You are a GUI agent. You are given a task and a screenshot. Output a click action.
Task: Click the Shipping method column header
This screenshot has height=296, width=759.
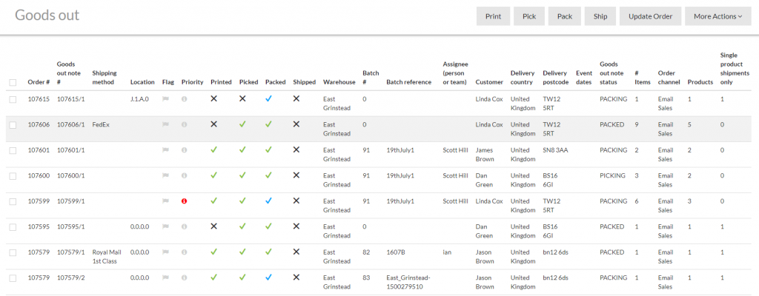[x=105, y=78]
